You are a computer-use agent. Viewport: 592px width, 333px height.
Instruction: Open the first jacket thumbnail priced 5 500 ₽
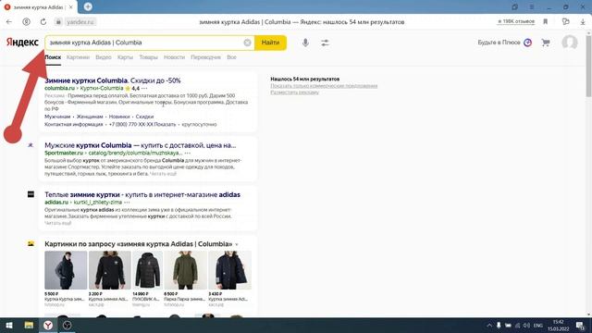(66, 270)
